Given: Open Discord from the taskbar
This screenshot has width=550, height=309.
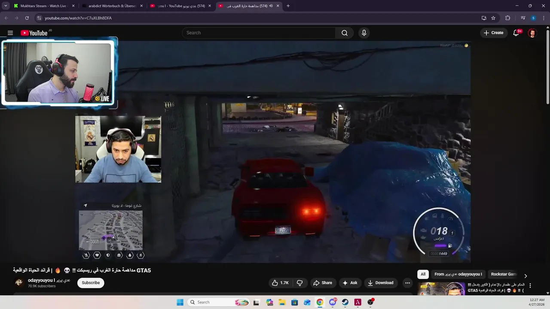Looking at the screenshot, I should point(333,302).
